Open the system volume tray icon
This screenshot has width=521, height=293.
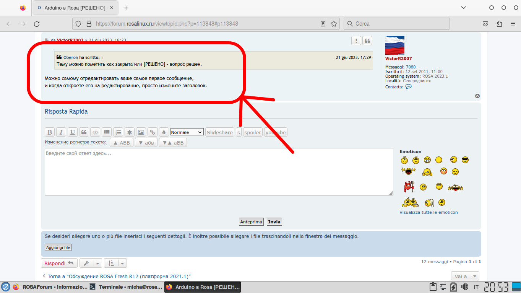[465, 287]
